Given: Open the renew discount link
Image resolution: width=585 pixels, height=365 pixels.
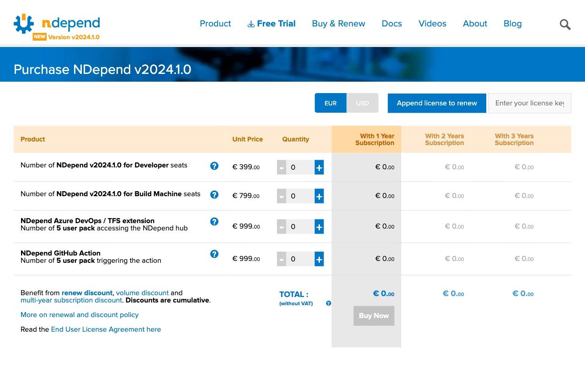Looking at the screenshot, I should [x=87, y=293].
